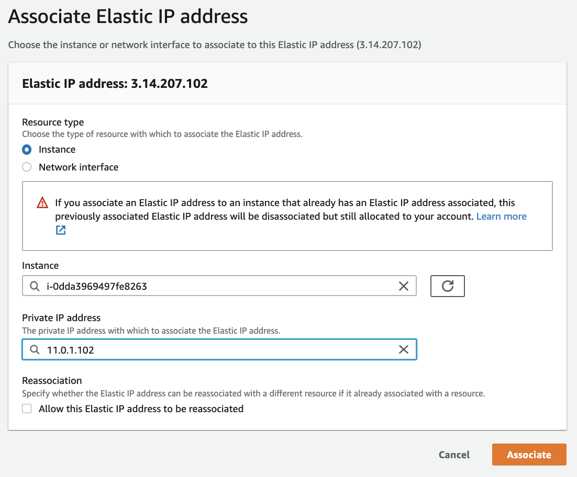Open the Learn more link

[x=501, y=217]
